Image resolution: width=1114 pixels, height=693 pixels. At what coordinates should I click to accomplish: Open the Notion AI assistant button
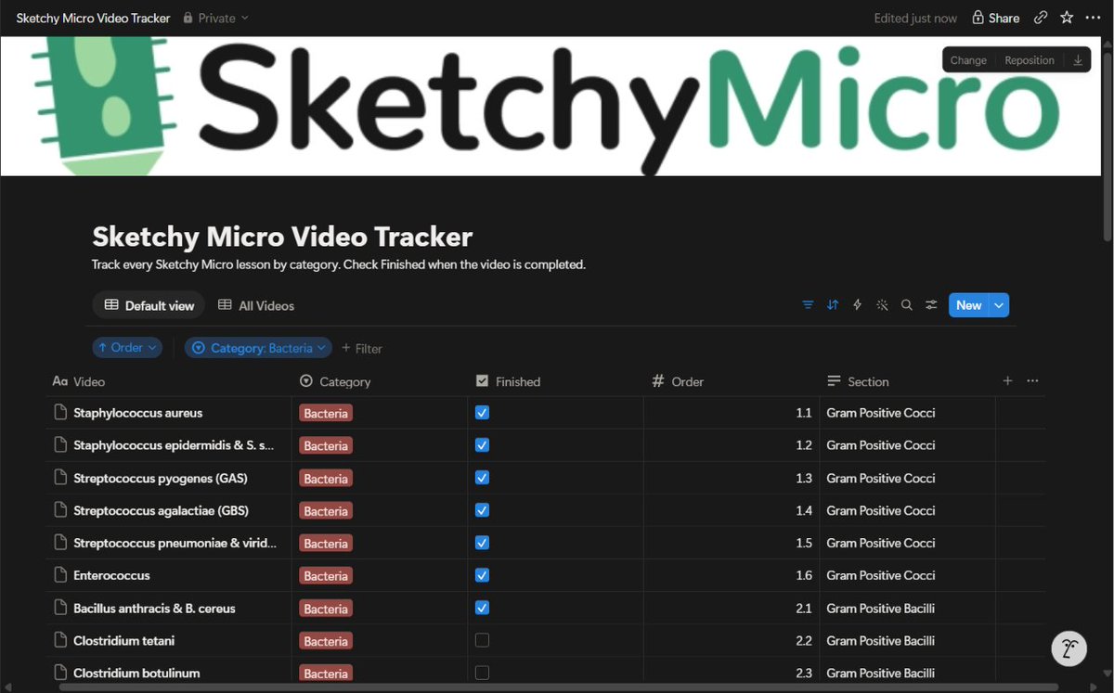point(1069,648)
